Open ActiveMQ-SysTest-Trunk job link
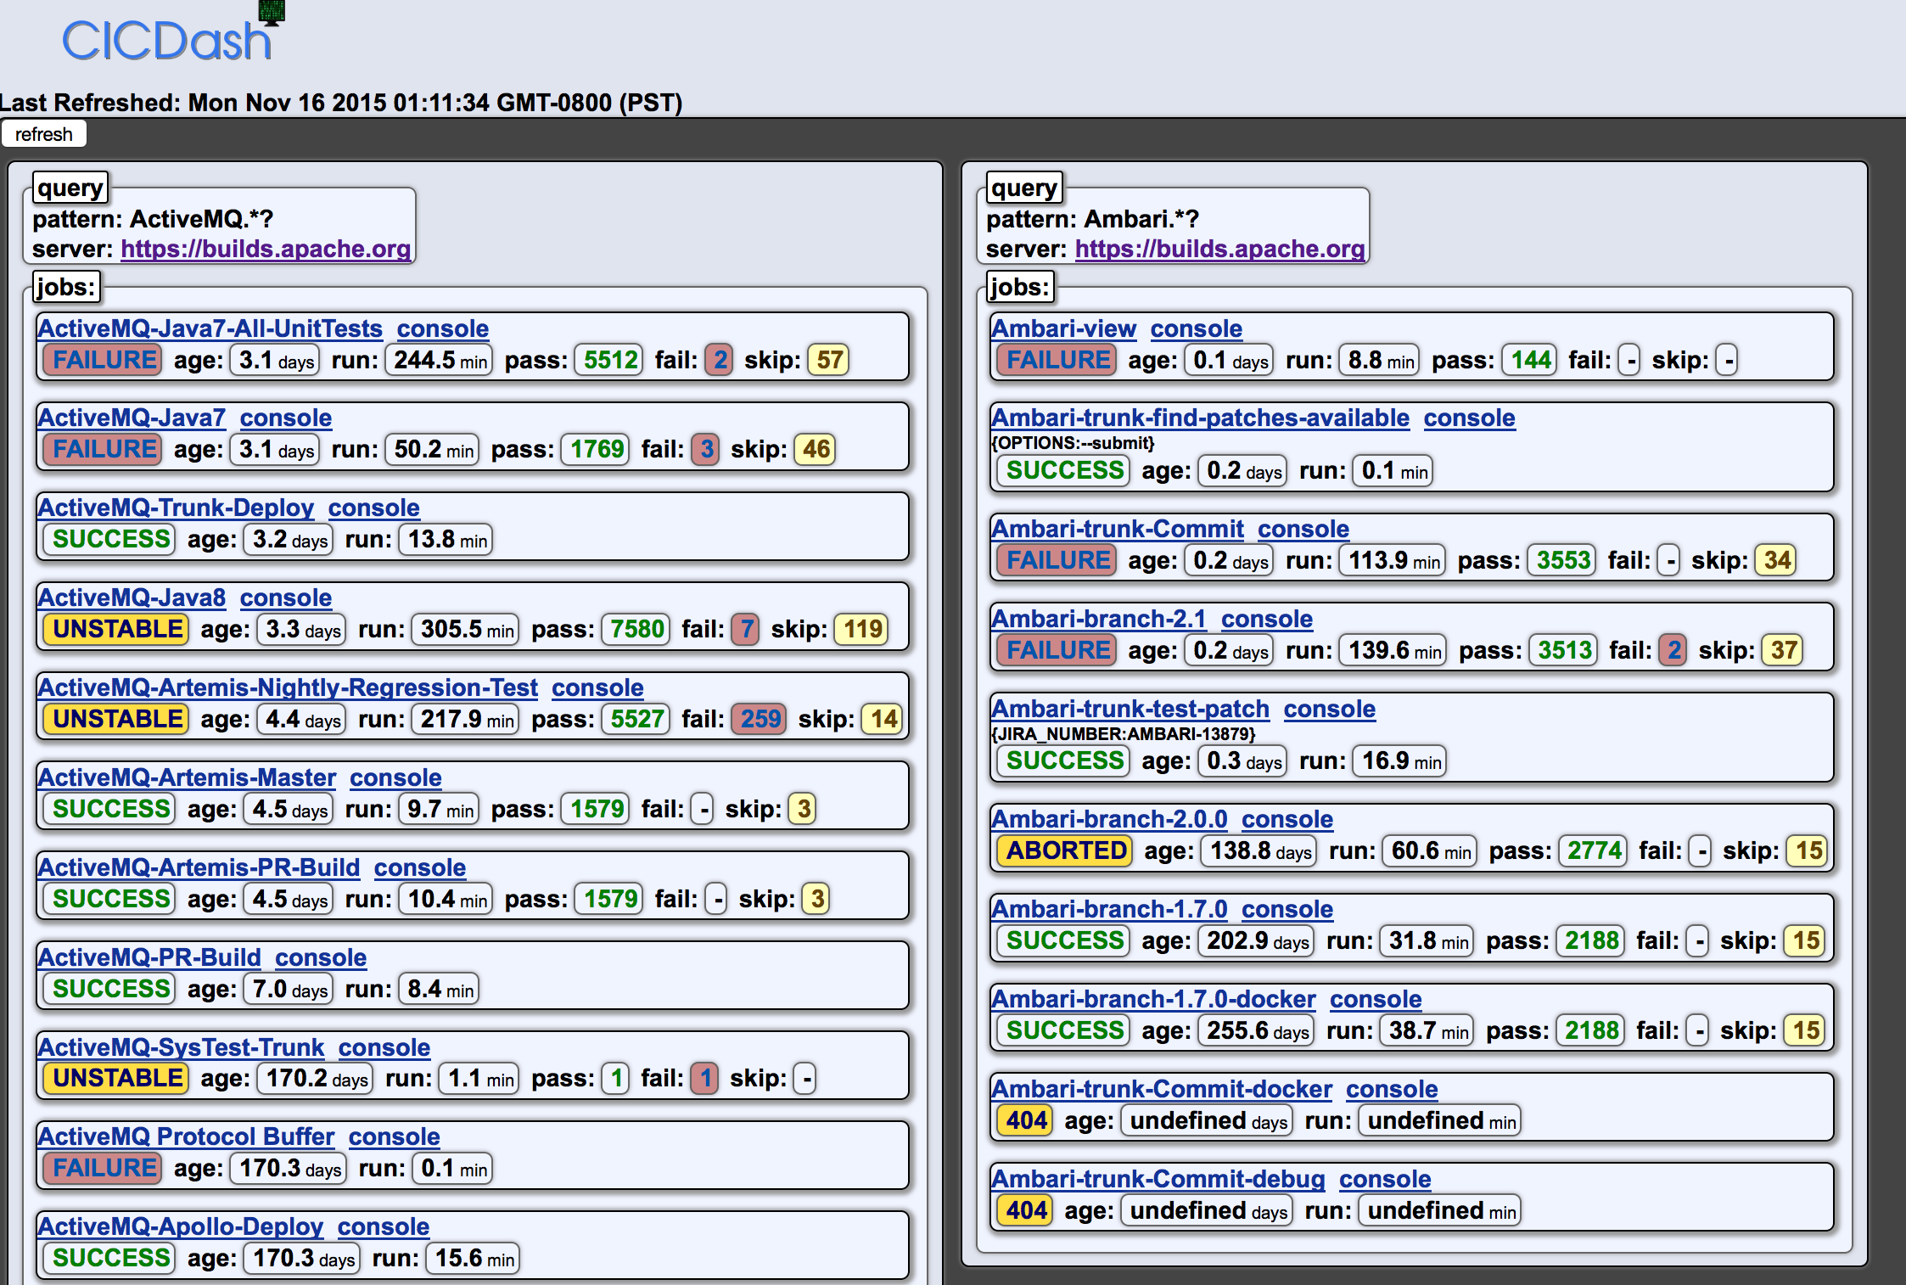This screenshot has width=1906, height=1285. (181, 1047)
